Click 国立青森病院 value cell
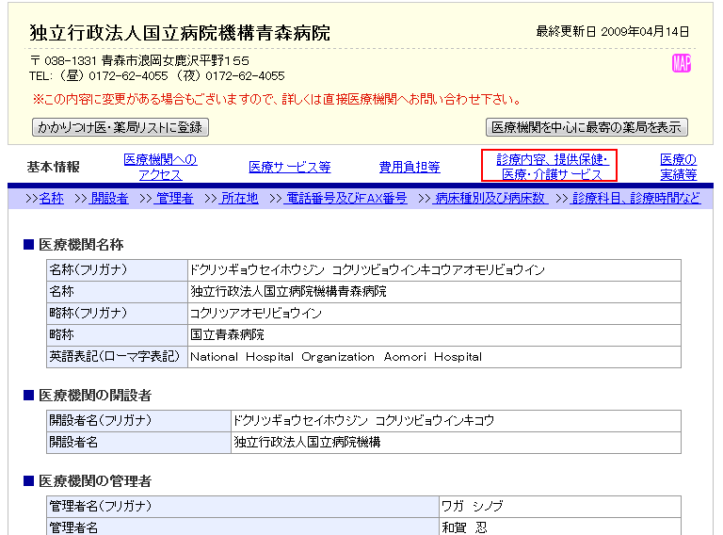This screenshot has height=535, width=723. (434, 334)
